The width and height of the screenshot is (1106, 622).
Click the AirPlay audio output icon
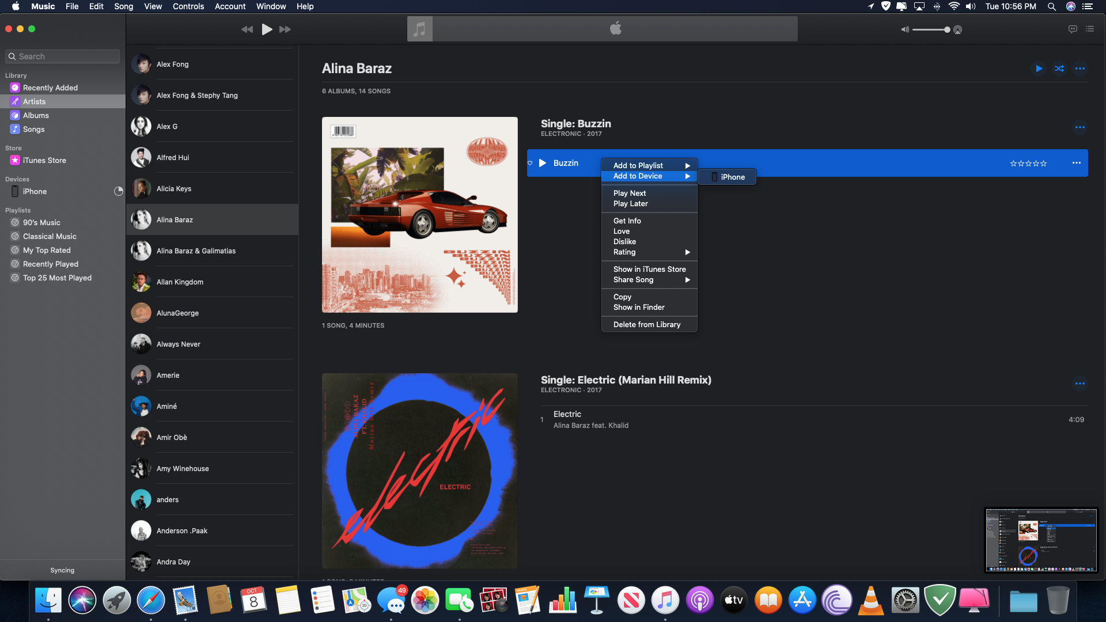(x=958, y=29)
